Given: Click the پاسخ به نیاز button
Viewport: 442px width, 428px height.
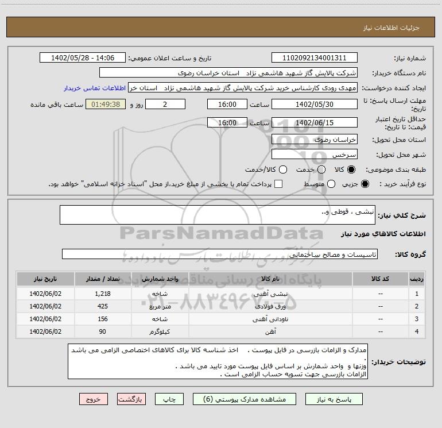Looking at the screenshot, I should [334, 399].
